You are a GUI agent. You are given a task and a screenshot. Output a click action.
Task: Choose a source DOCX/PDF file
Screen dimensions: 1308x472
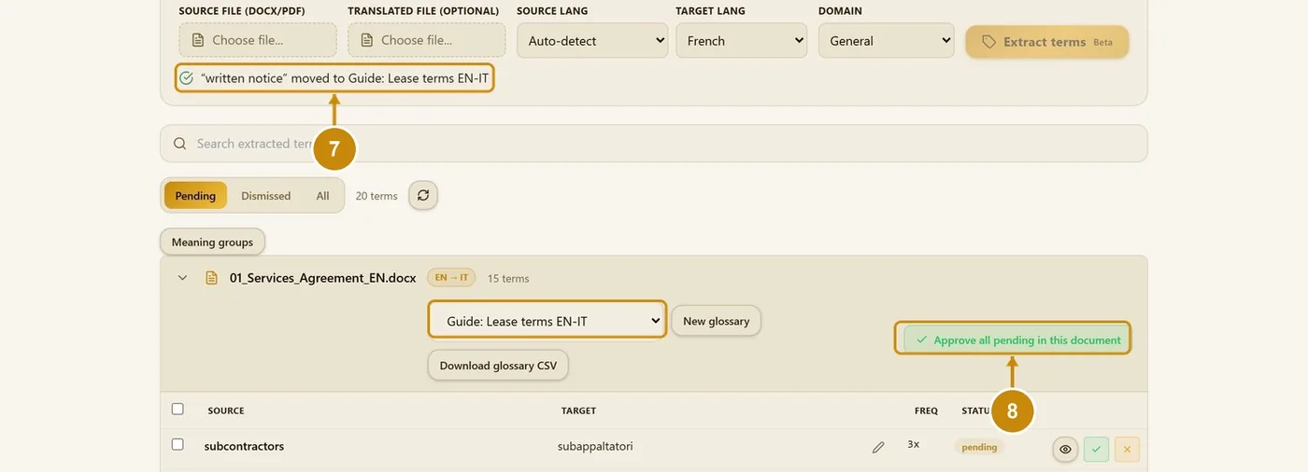pyautogui.click(x=258, y=40)
